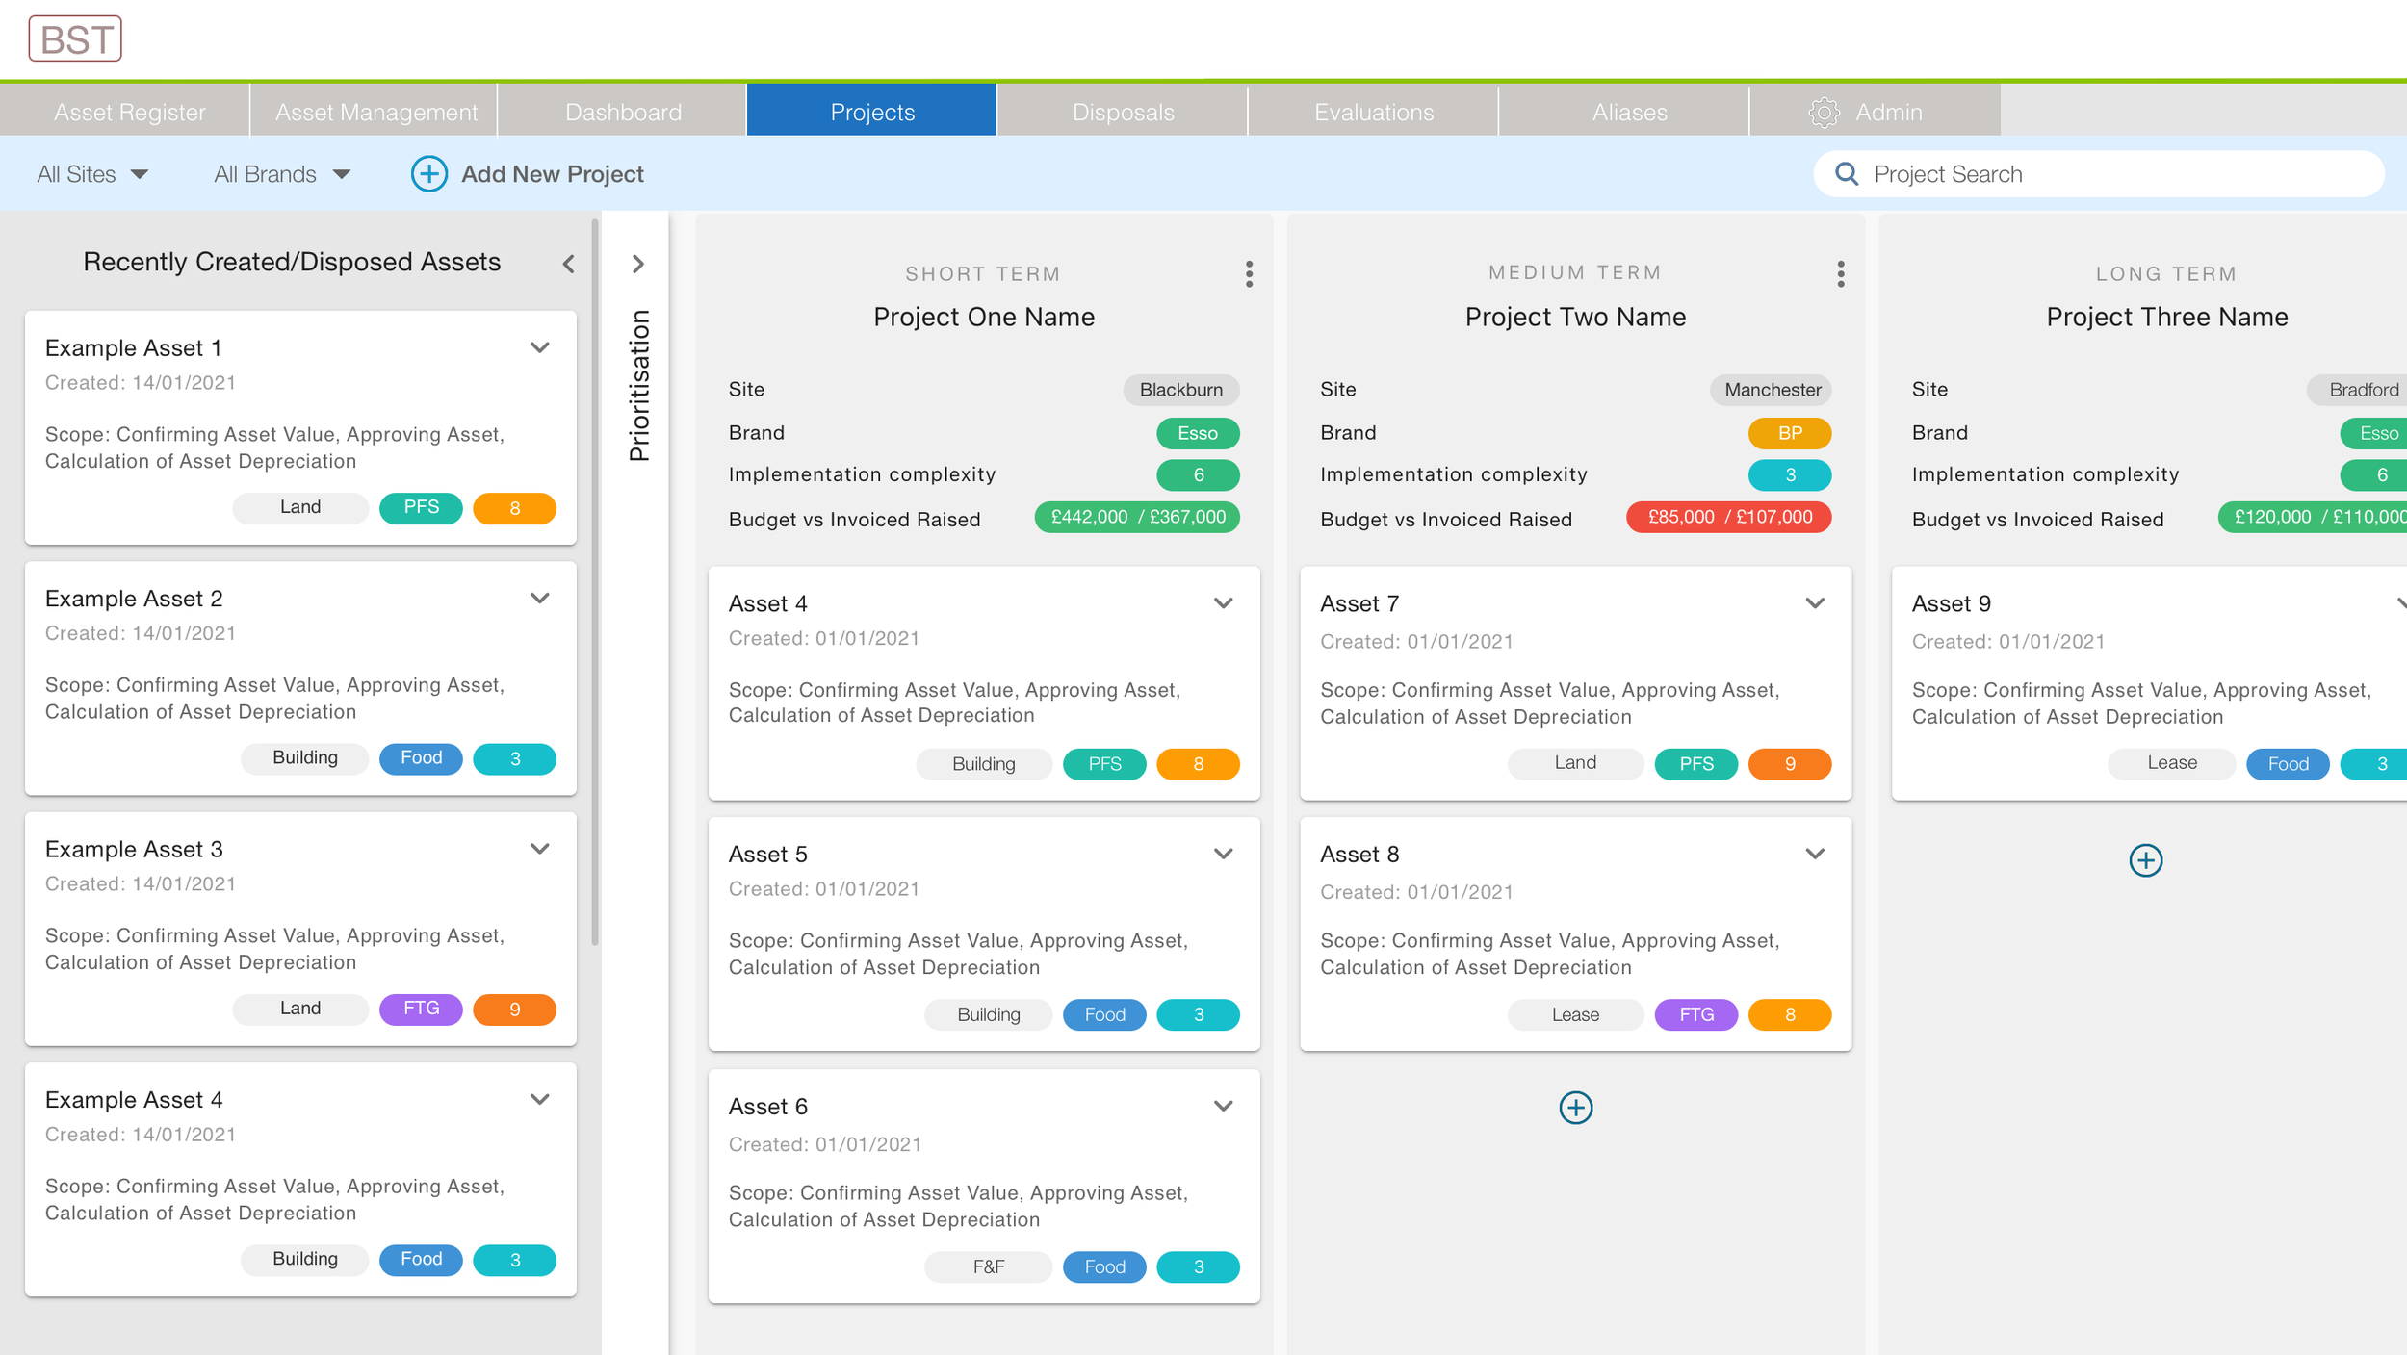
Task: Click the Budget vs Invoiced Raised amount on Project One
Action: click(1137, 517)
